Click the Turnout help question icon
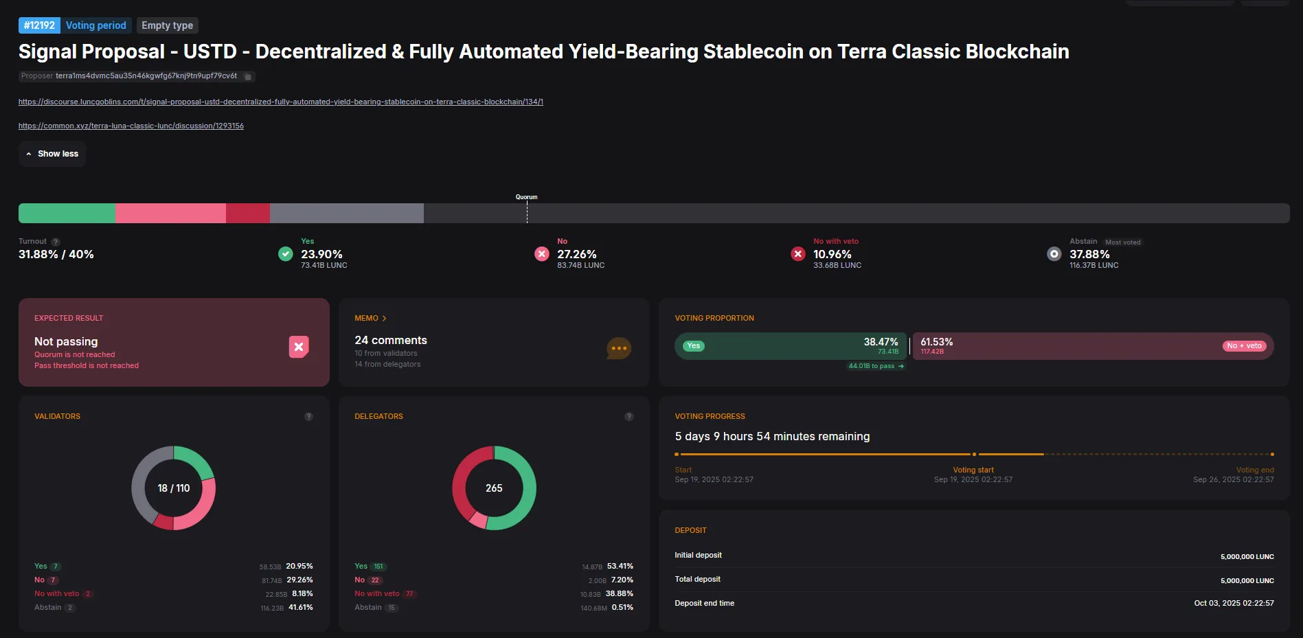This screenshot has width=1303, height=638. pyautogui.click(x=56, y=242)
